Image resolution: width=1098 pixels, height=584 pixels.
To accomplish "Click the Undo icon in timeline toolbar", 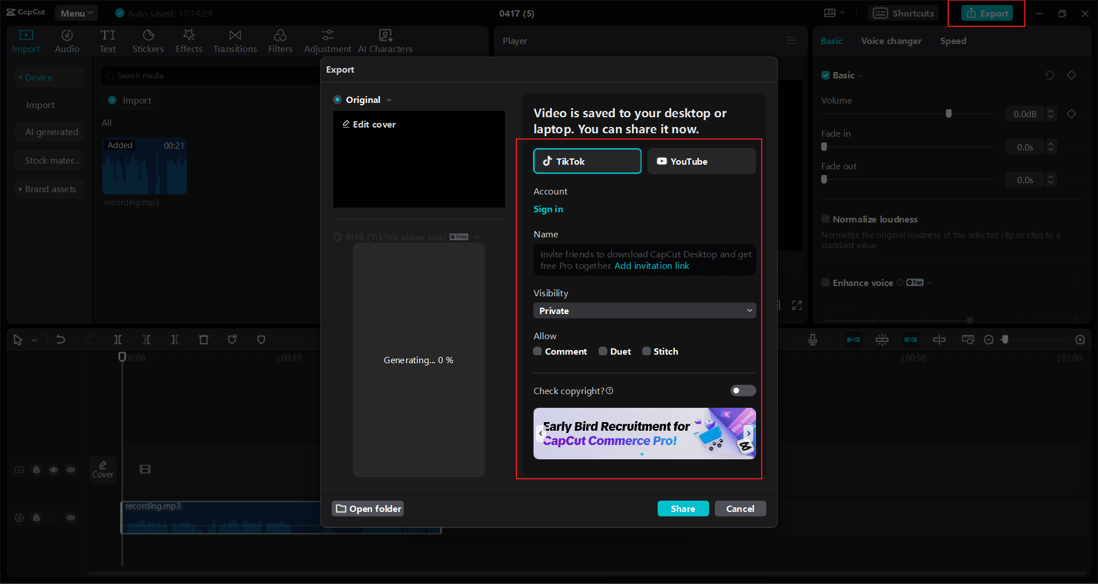I will 61,340.
